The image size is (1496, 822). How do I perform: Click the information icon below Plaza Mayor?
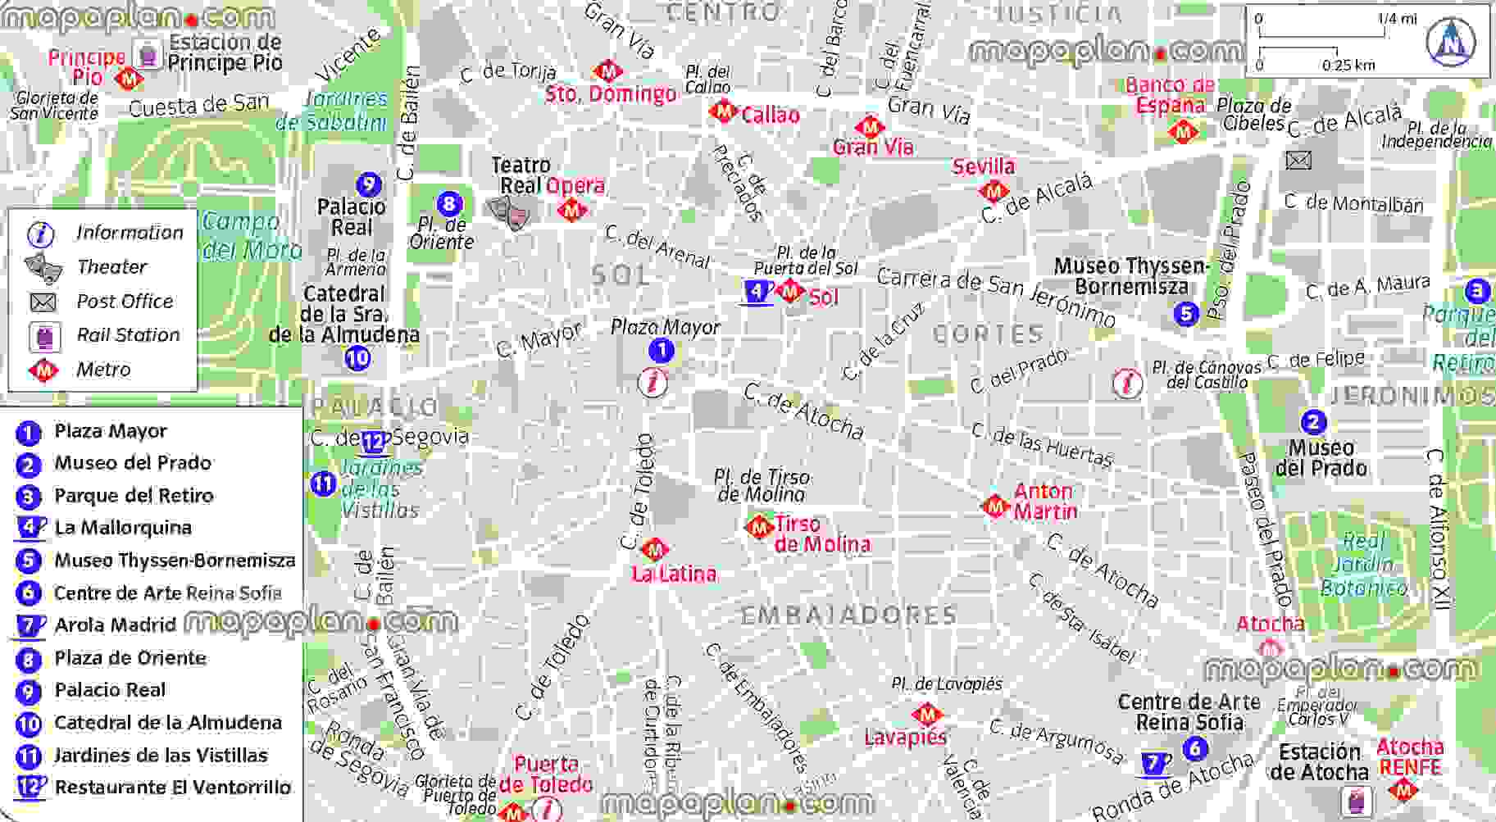653,382
